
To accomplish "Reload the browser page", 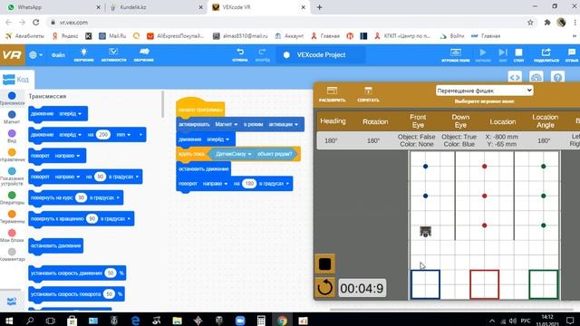I will [36, 22].
